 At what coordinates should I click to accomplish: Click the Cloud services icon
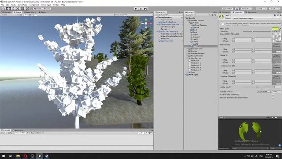coord(237,8)
